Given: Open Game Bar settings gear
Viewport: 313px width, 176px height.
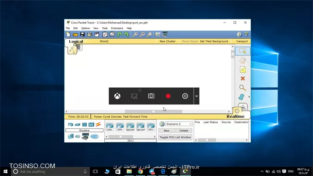Looking at the screenshot, I should (185, 96).
